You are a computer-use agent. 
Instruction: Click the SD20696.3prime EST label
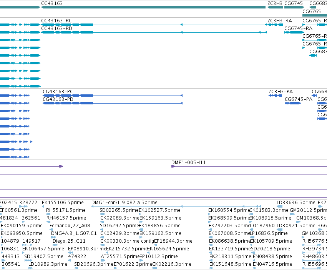[94, 264]
